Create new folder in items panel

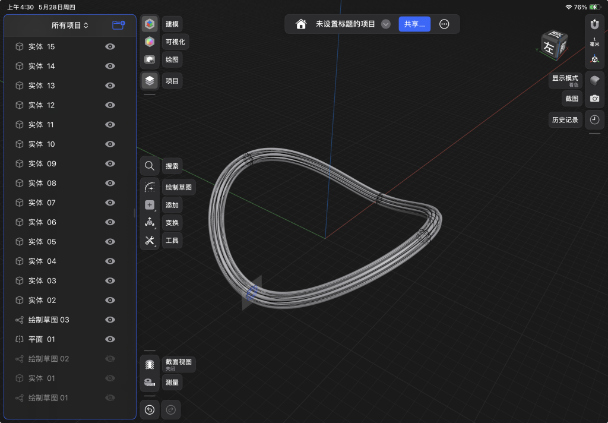point(119,25)
